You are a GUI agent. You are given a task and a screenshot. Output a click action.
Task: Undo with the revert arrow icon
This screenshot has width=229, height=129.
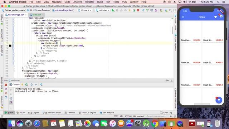(156, 10)
